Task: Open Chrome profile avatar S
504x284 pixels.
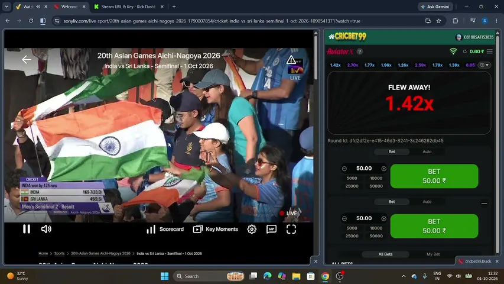Action: (x=485, y=21)
